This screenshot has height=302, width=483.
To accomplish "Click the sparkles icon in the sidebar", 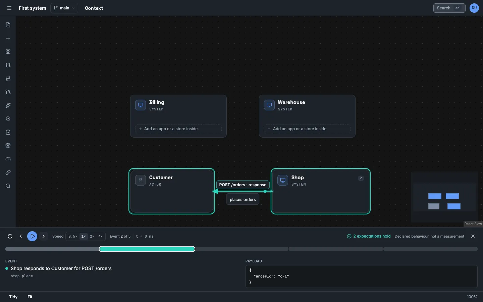I will coord(8,105).
